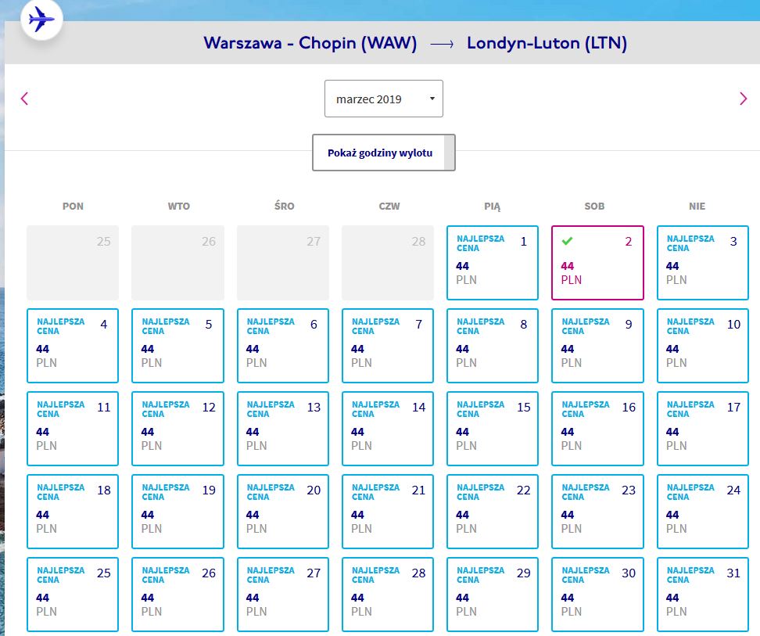Viewport: 760px width, 636px height.
Task: Open the marzec 2019 month dropdown
Action: pos(383,99)
